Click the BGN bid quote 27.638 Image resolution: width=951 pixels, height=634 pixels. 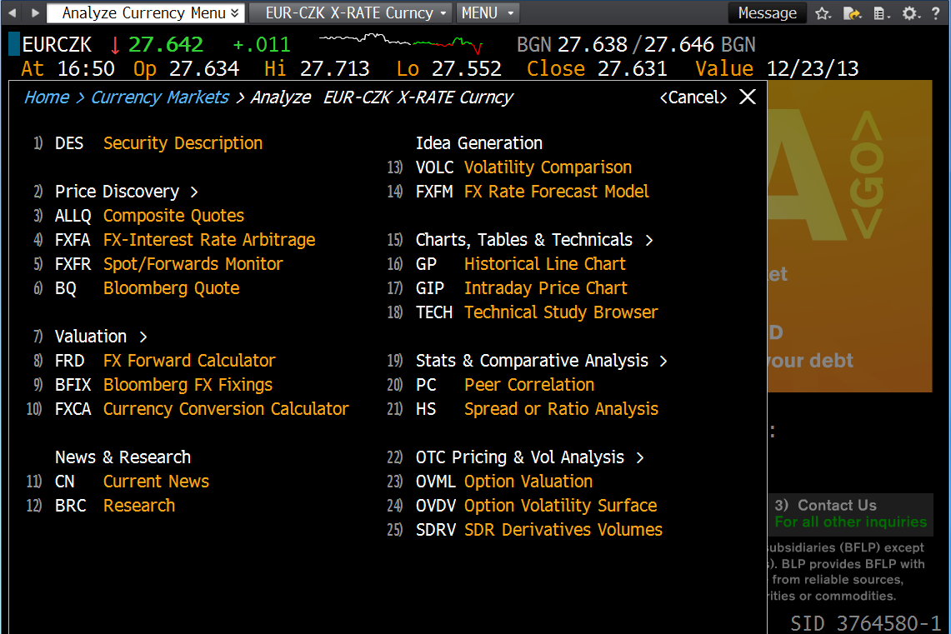593,44
